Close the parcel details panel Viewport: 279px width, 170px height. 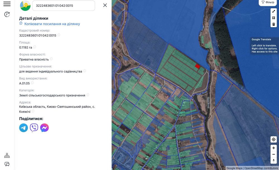[x=105, y=5]
